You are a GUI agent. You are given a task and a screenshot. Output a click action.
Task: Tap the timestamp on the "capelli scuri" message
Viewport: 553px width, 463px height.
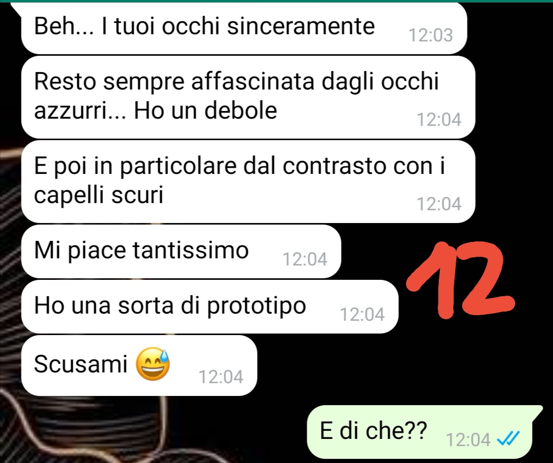(439, 204)
